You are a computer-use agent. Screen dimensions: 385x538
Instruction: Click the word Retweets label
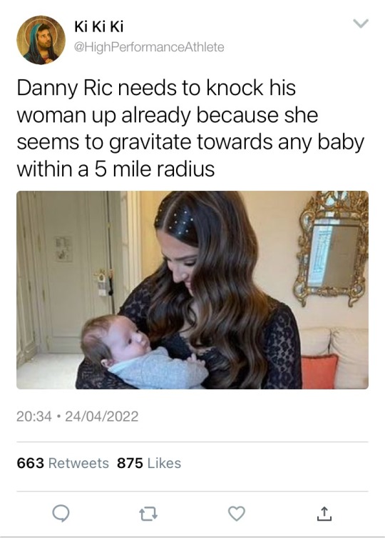point(78,463)
